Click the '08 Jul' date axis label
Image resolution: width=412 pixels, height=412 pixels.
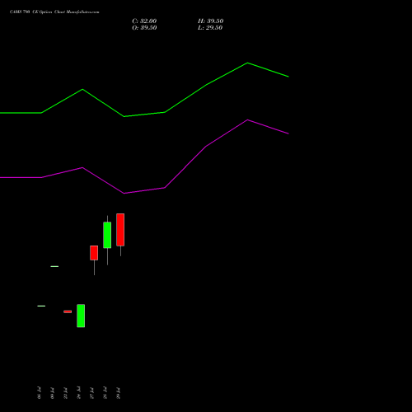click(39, 393)
